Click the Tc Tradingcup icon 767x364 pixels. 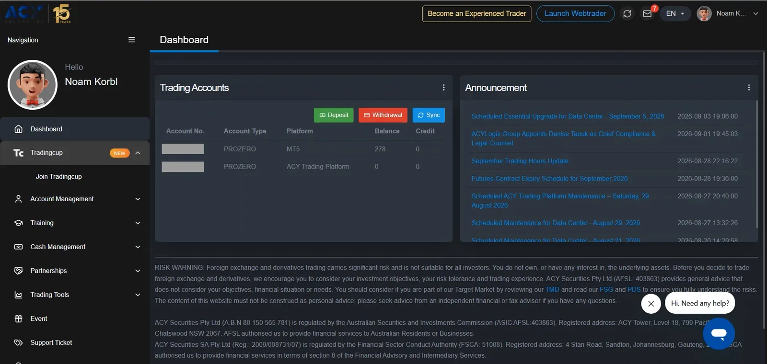(x=18, y=153)
